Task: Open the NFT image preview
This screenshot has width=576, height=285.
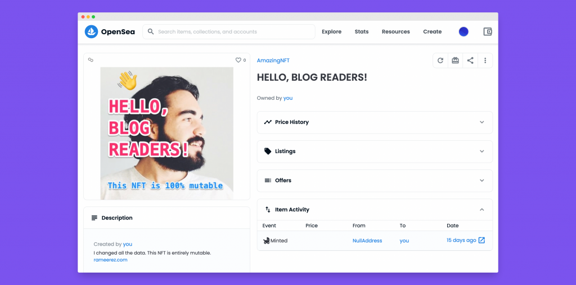Action: pos(166,134)
